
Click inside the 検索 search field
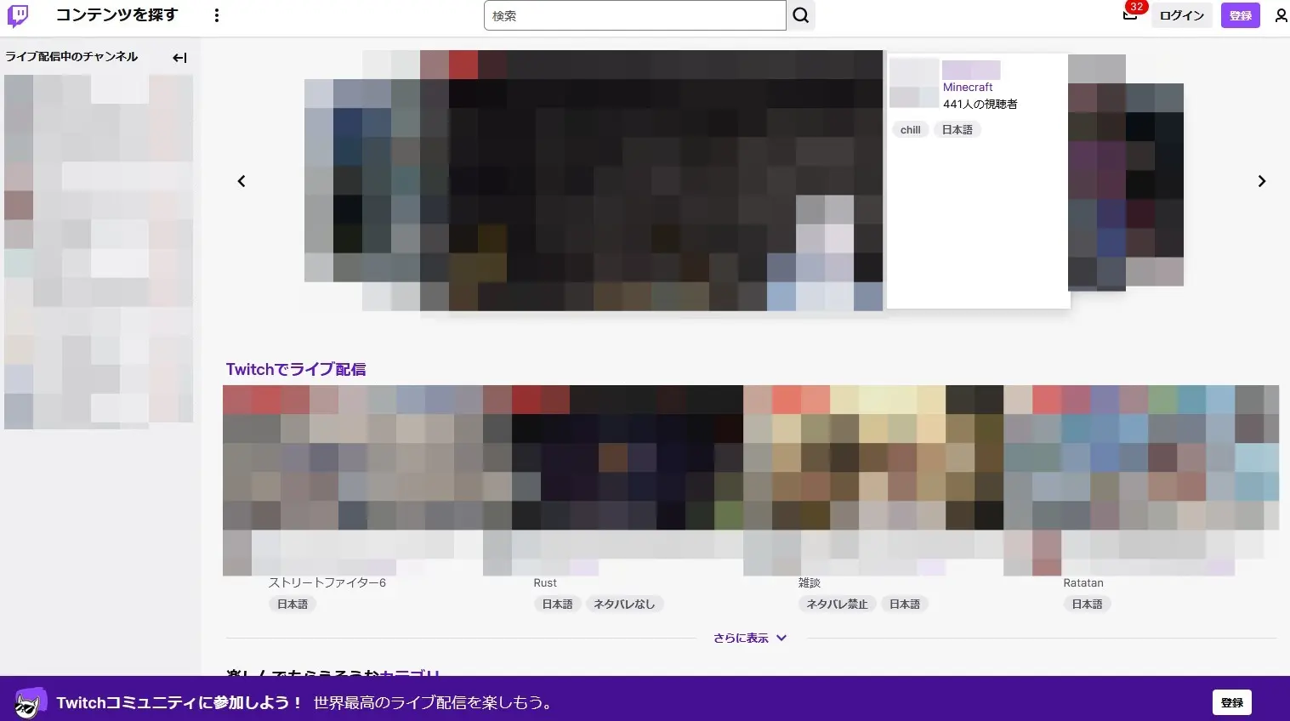(634, 14)
